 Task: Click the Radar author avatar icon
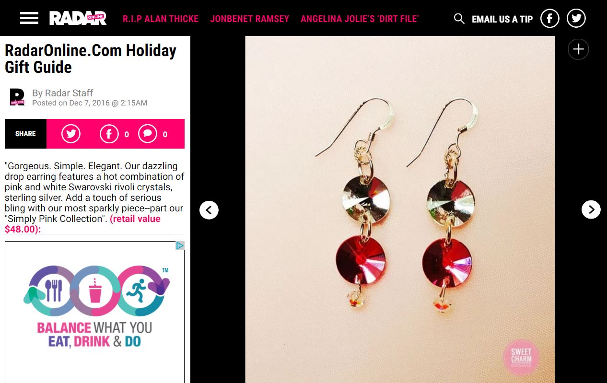click(x=17, y=97)
